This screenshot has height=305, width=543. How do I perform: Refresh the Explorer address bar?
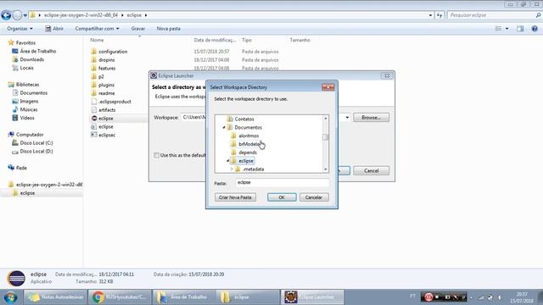[x=439, y=15]
